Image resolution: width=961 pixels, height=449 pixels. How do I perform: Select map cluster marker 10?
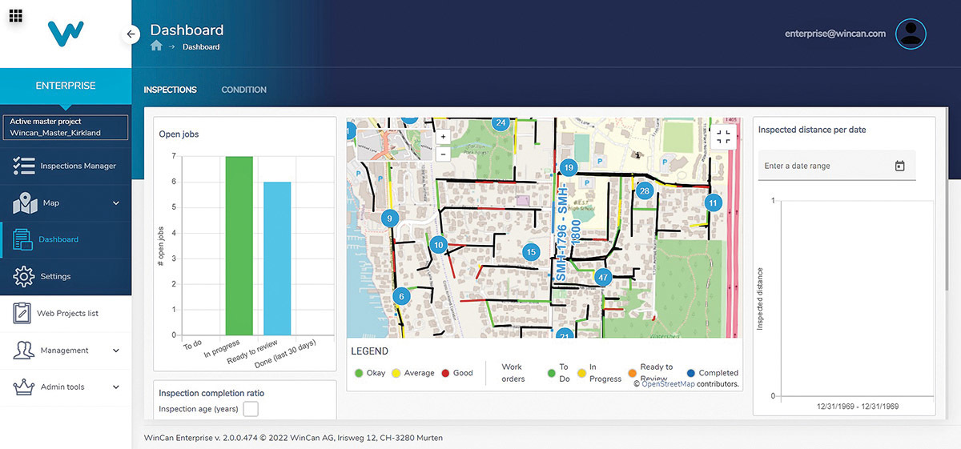pos(438,245)
